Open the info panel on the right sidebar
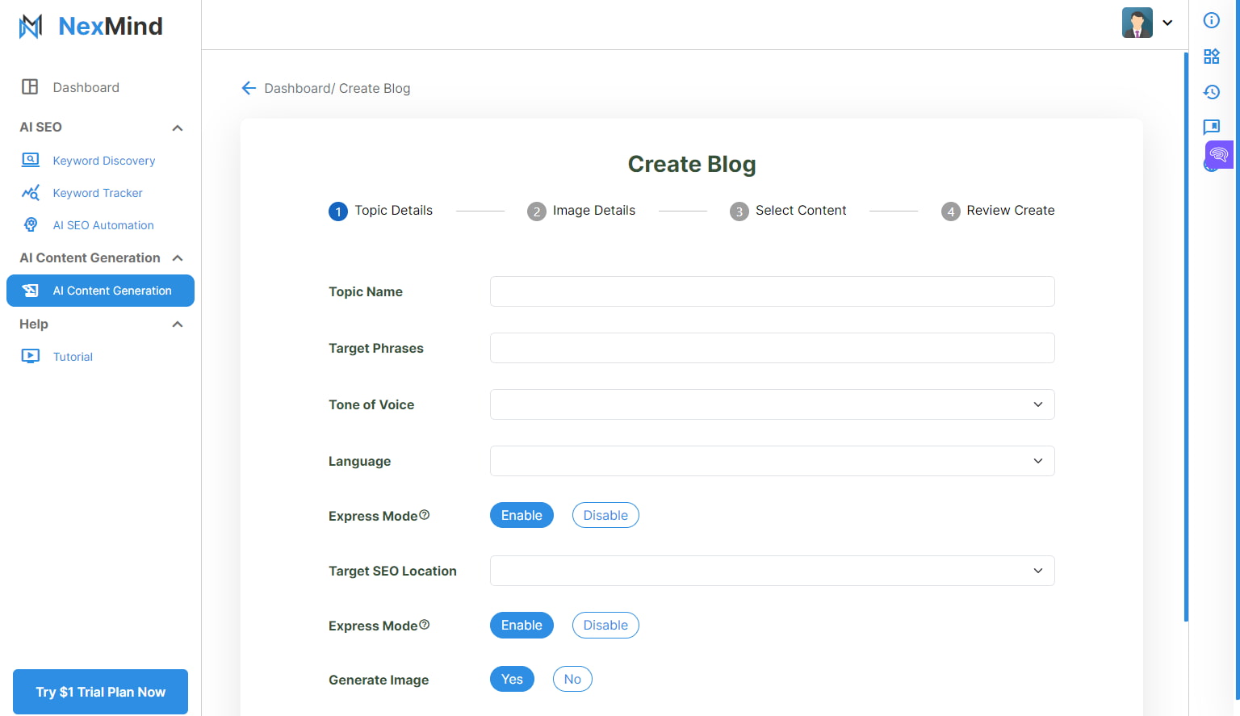 [1211, 21]
